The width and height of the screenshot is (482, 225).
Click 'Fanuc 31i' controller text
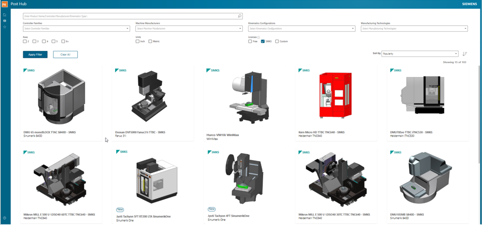tap(121, 136)
